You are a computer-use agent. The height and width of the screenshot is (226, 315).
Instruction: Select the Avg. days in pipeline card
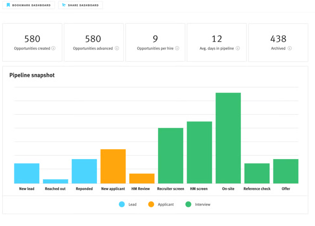point(217,42)
